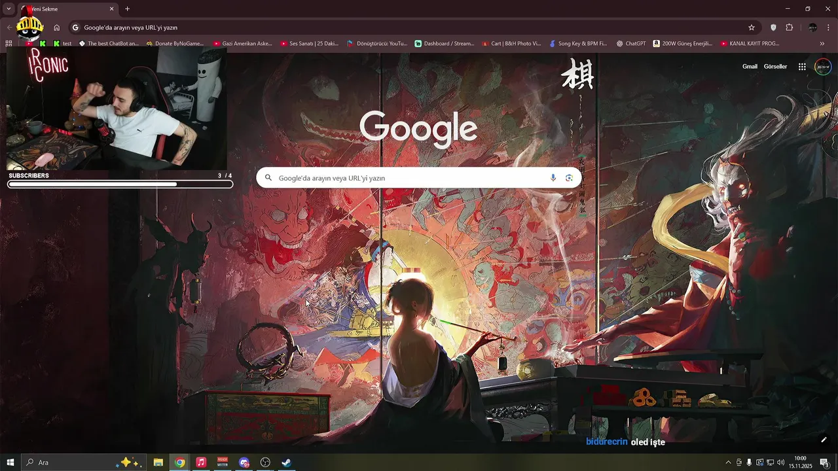Open Chrome three-dot menu
The height and width of the screenshot is (471, 838).
[829, 27]
